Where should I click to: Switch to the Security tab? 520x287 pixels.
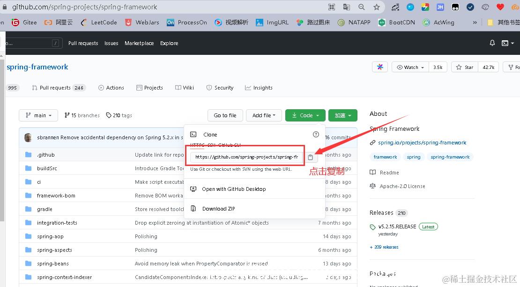220,88
